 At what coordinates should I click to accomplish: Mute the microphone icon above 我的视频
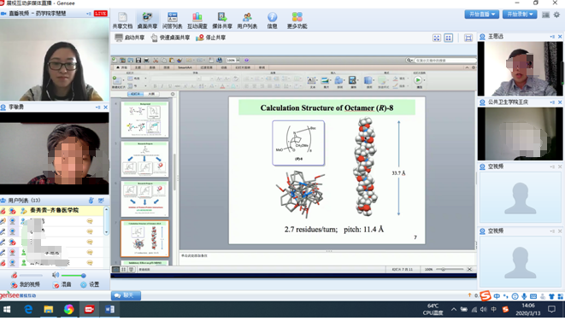(x=14, y=275)
